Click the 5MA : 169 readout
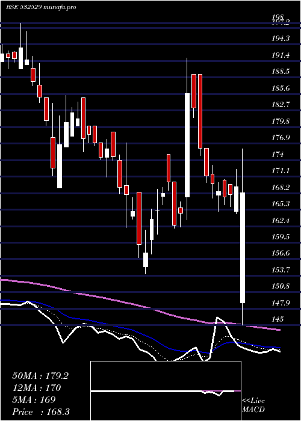The width and height of the screenshot is (301, 421). [34, 400]
